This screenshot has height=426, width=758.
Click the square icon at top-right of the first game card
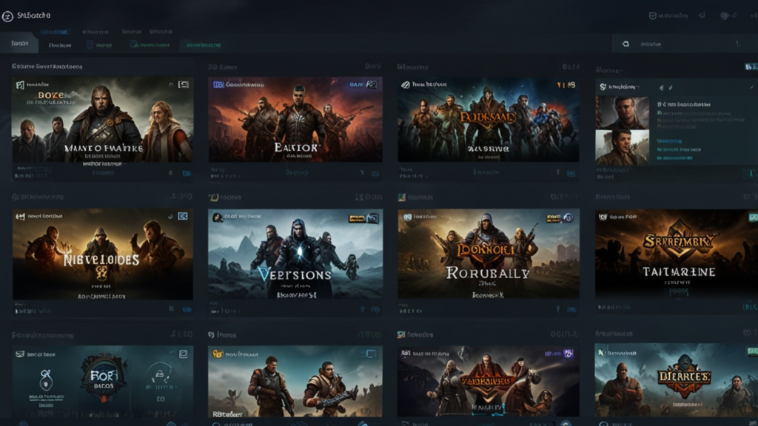tap(184, 84)
